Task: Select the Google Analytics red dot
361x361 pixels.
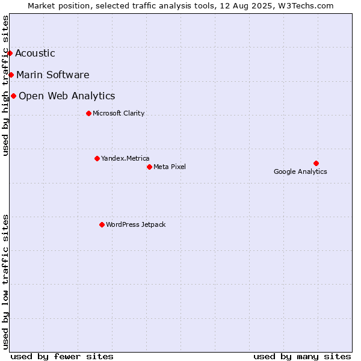Action: click(x=316, y=163)
